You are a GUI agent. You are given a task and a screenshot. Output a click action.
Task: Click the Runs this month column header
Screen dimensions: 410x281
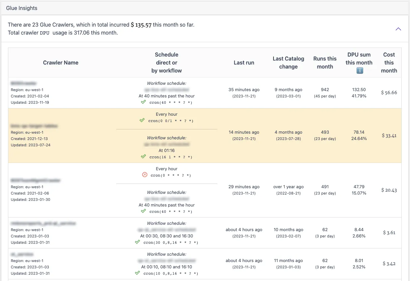click(325, 63)
